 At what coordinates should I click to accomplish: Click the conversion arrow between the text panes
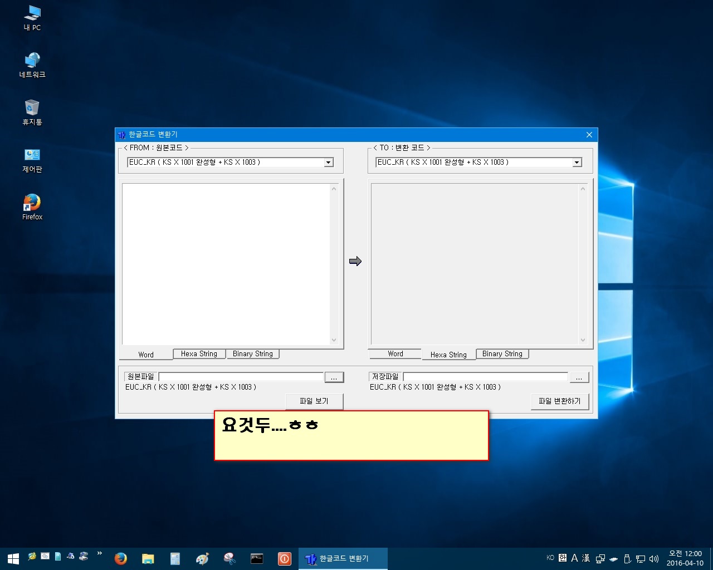point(355,261)
